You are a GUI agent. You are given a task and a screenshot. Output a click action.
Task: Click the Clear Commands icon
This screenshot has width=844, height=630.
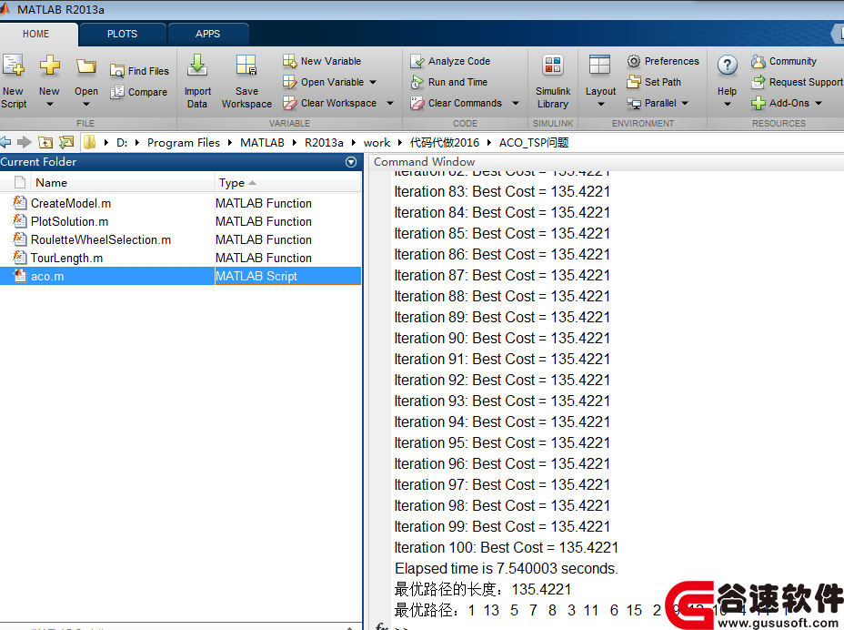click(x=417, y=103)
